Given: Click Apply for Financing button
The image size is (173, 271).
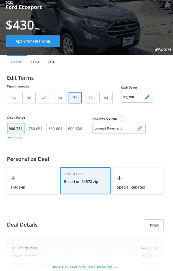Looking at the screenshot, I should coord(33,41).
